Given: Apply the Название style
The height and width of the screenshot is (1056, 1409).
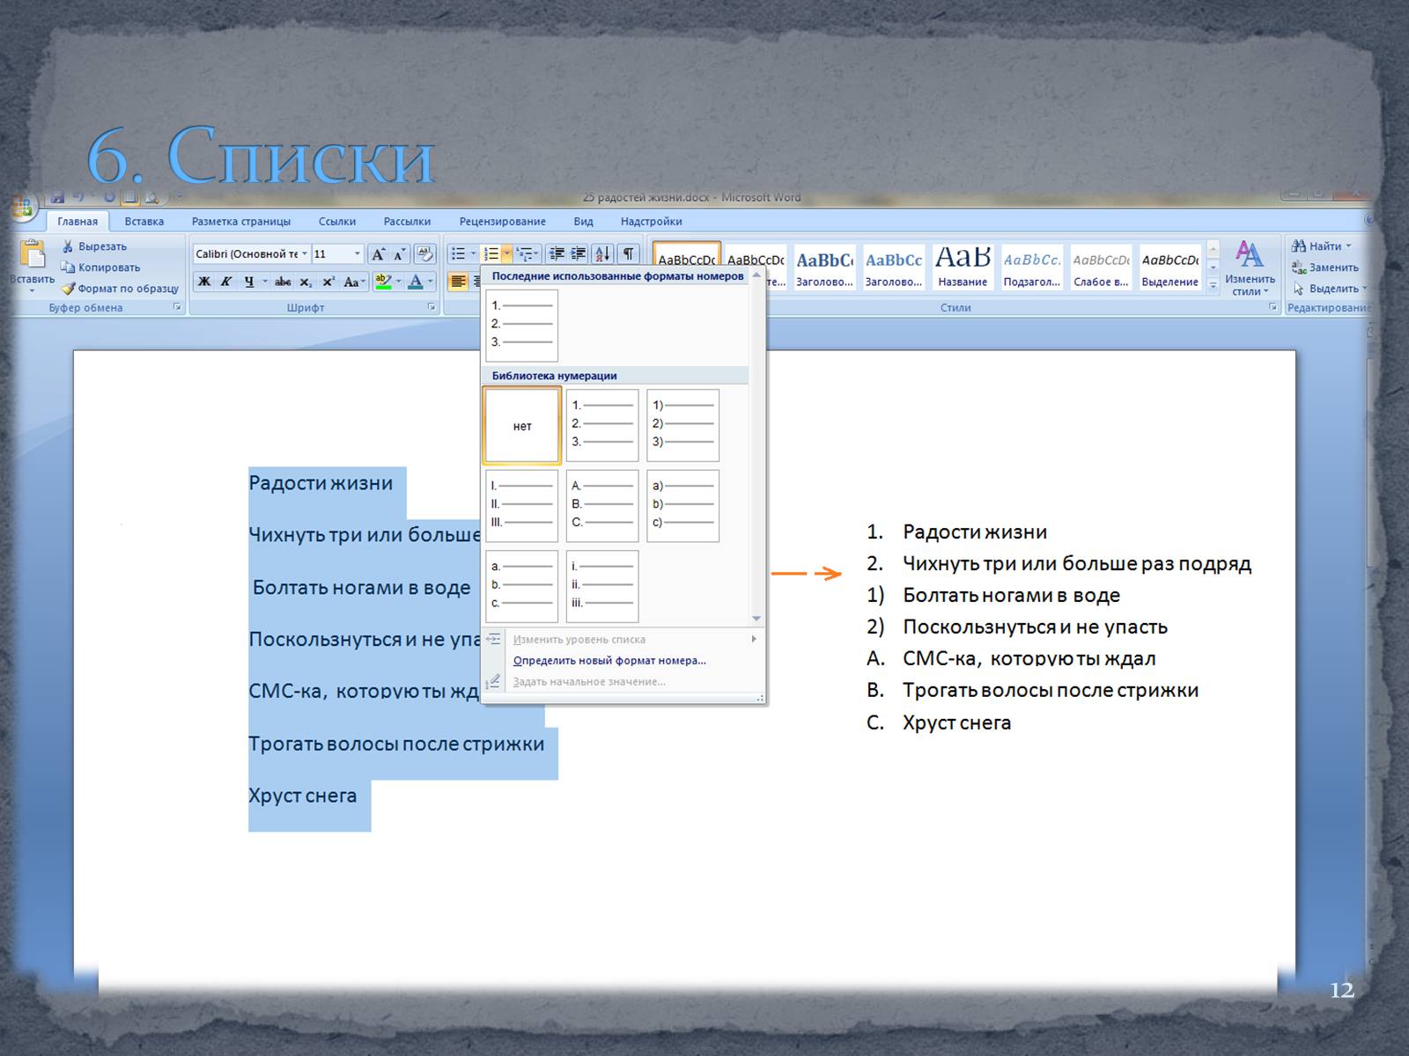Looking at the screenshot, I should (963, 268).
